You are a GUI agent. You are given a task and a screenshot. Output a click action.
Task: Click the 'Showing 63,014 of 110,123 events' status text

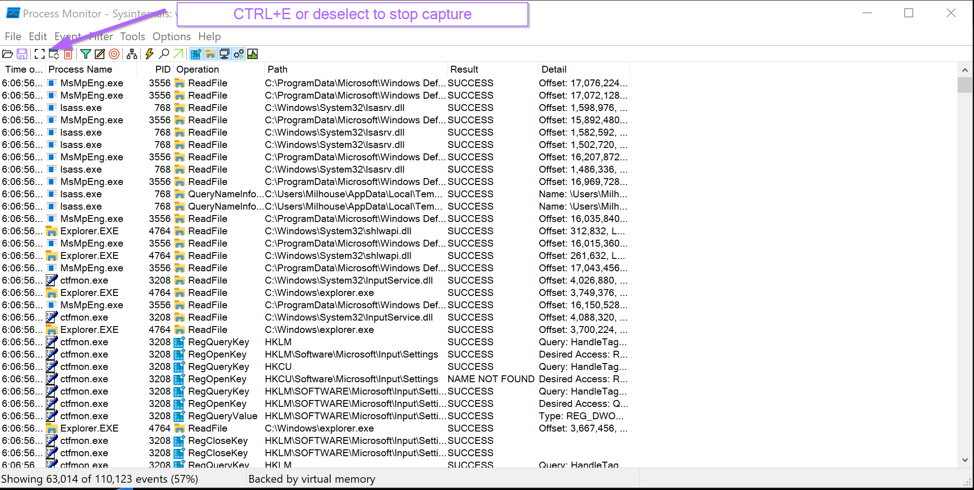pyautogui.click(x=100, y=479)
